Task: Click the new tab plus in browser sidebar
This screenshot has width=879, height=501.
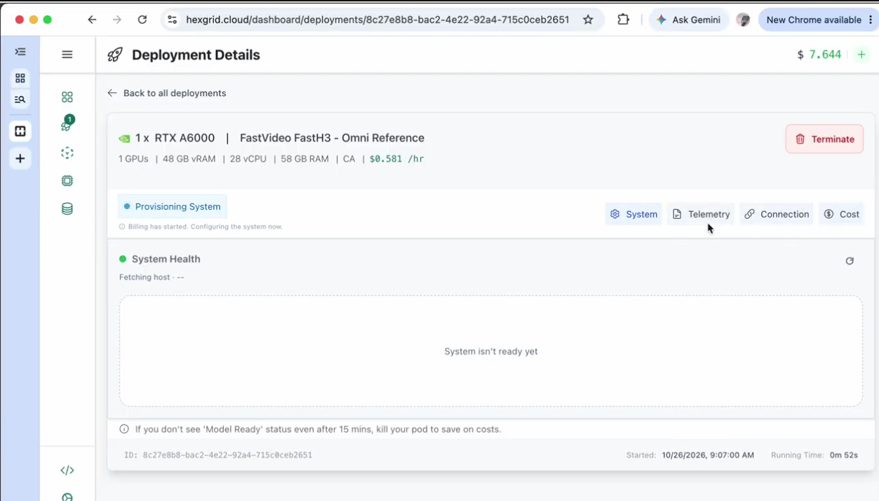Action: [20, 159]
